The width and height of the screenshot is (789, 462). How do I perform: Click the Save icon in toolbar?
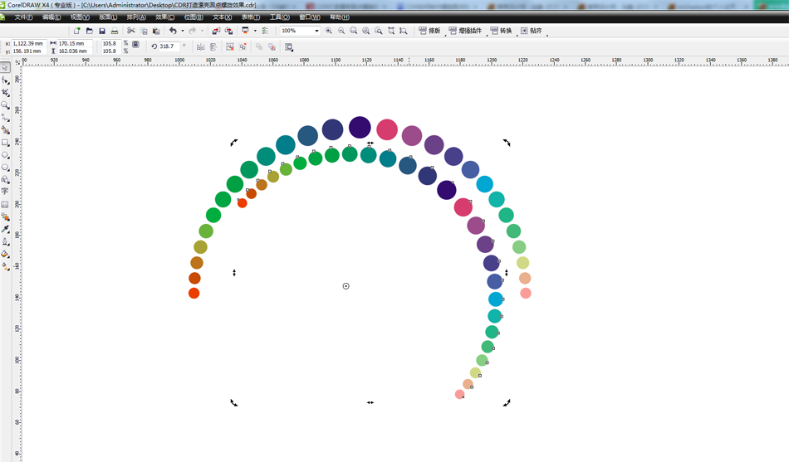click(102, 31)
